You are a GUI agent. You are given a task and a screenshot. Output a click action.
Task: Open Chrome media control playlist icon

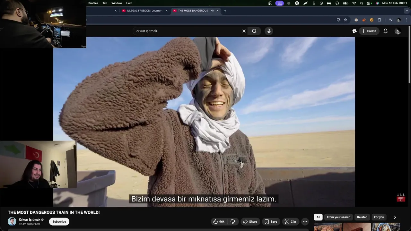pyautogui.click(x=391, y=20)
